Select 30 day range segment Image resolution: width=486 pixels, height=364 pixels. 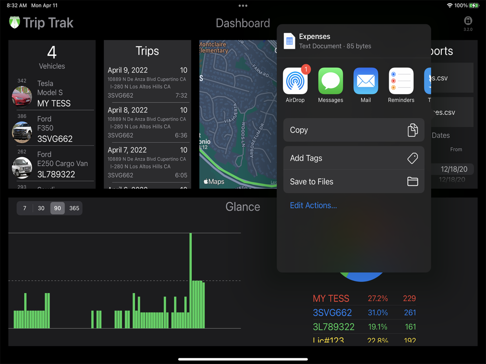(x=41, y=208)
